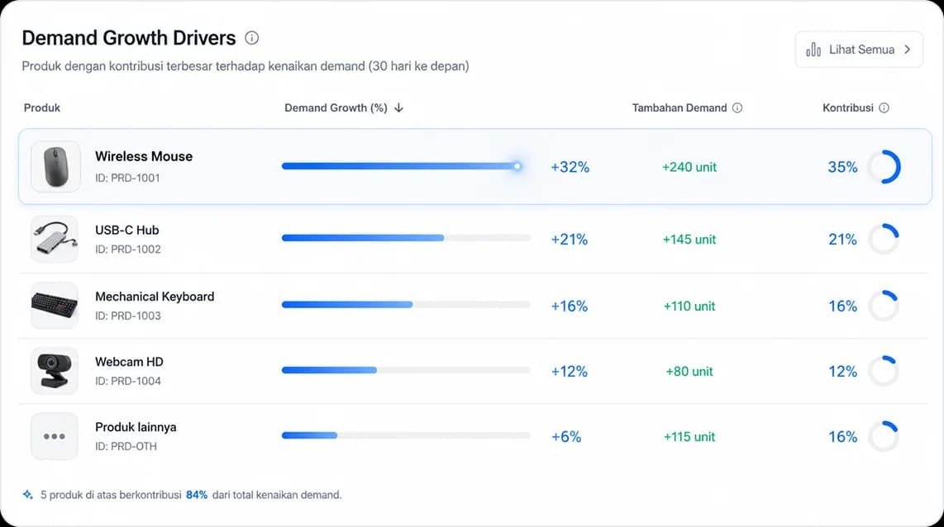Select the Mechanical Keyboard product name
Image resolution: width=944 pixels, height=527 pixels.
tap(155, 297)
